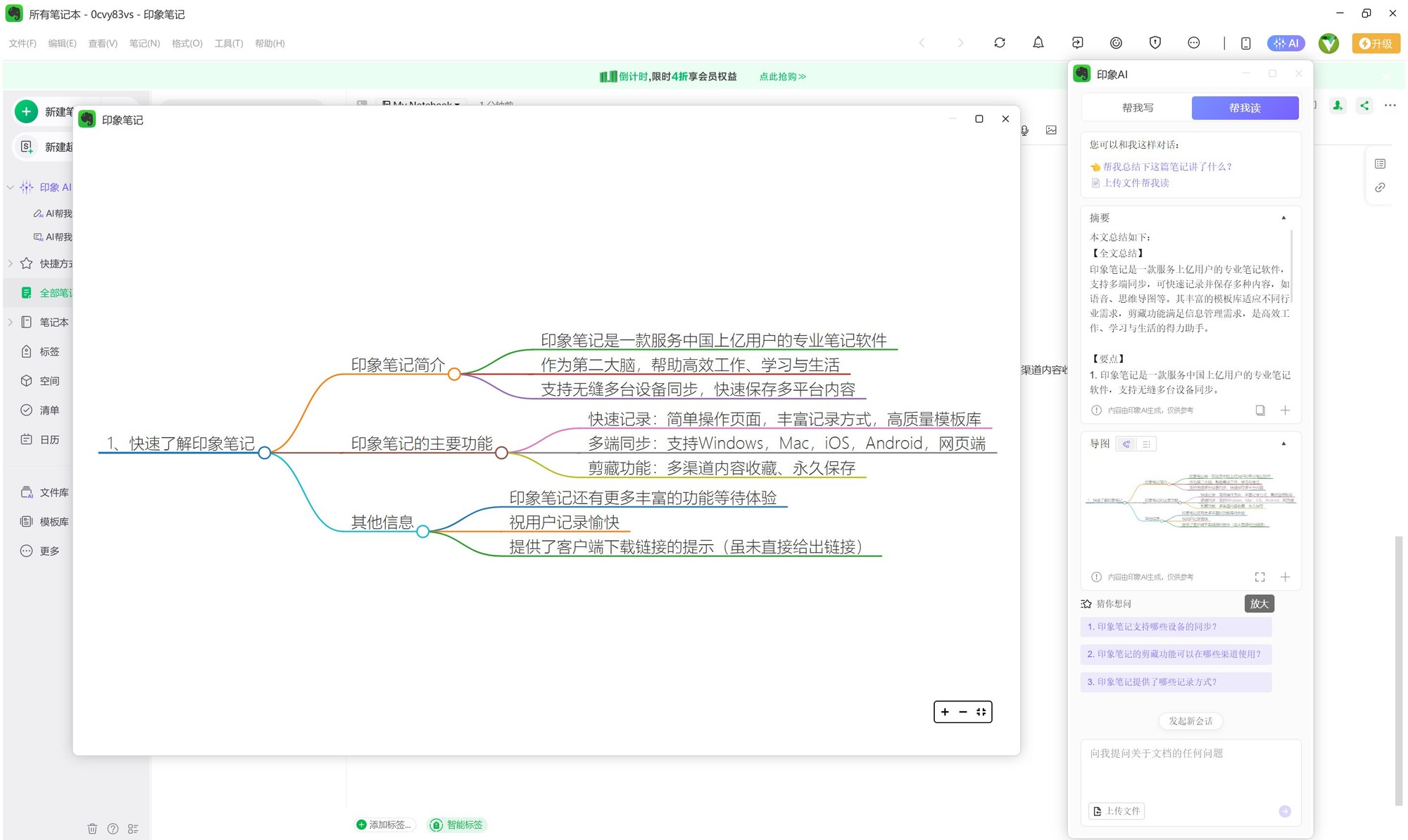The height and width of the screenshot is (840, 1408).
Task: Open the 格式(O) menu
Action: pyautogui.click(x=187, y=44)
